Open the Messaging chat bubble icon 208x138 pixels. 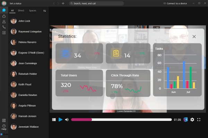click(x=4, y=10)
